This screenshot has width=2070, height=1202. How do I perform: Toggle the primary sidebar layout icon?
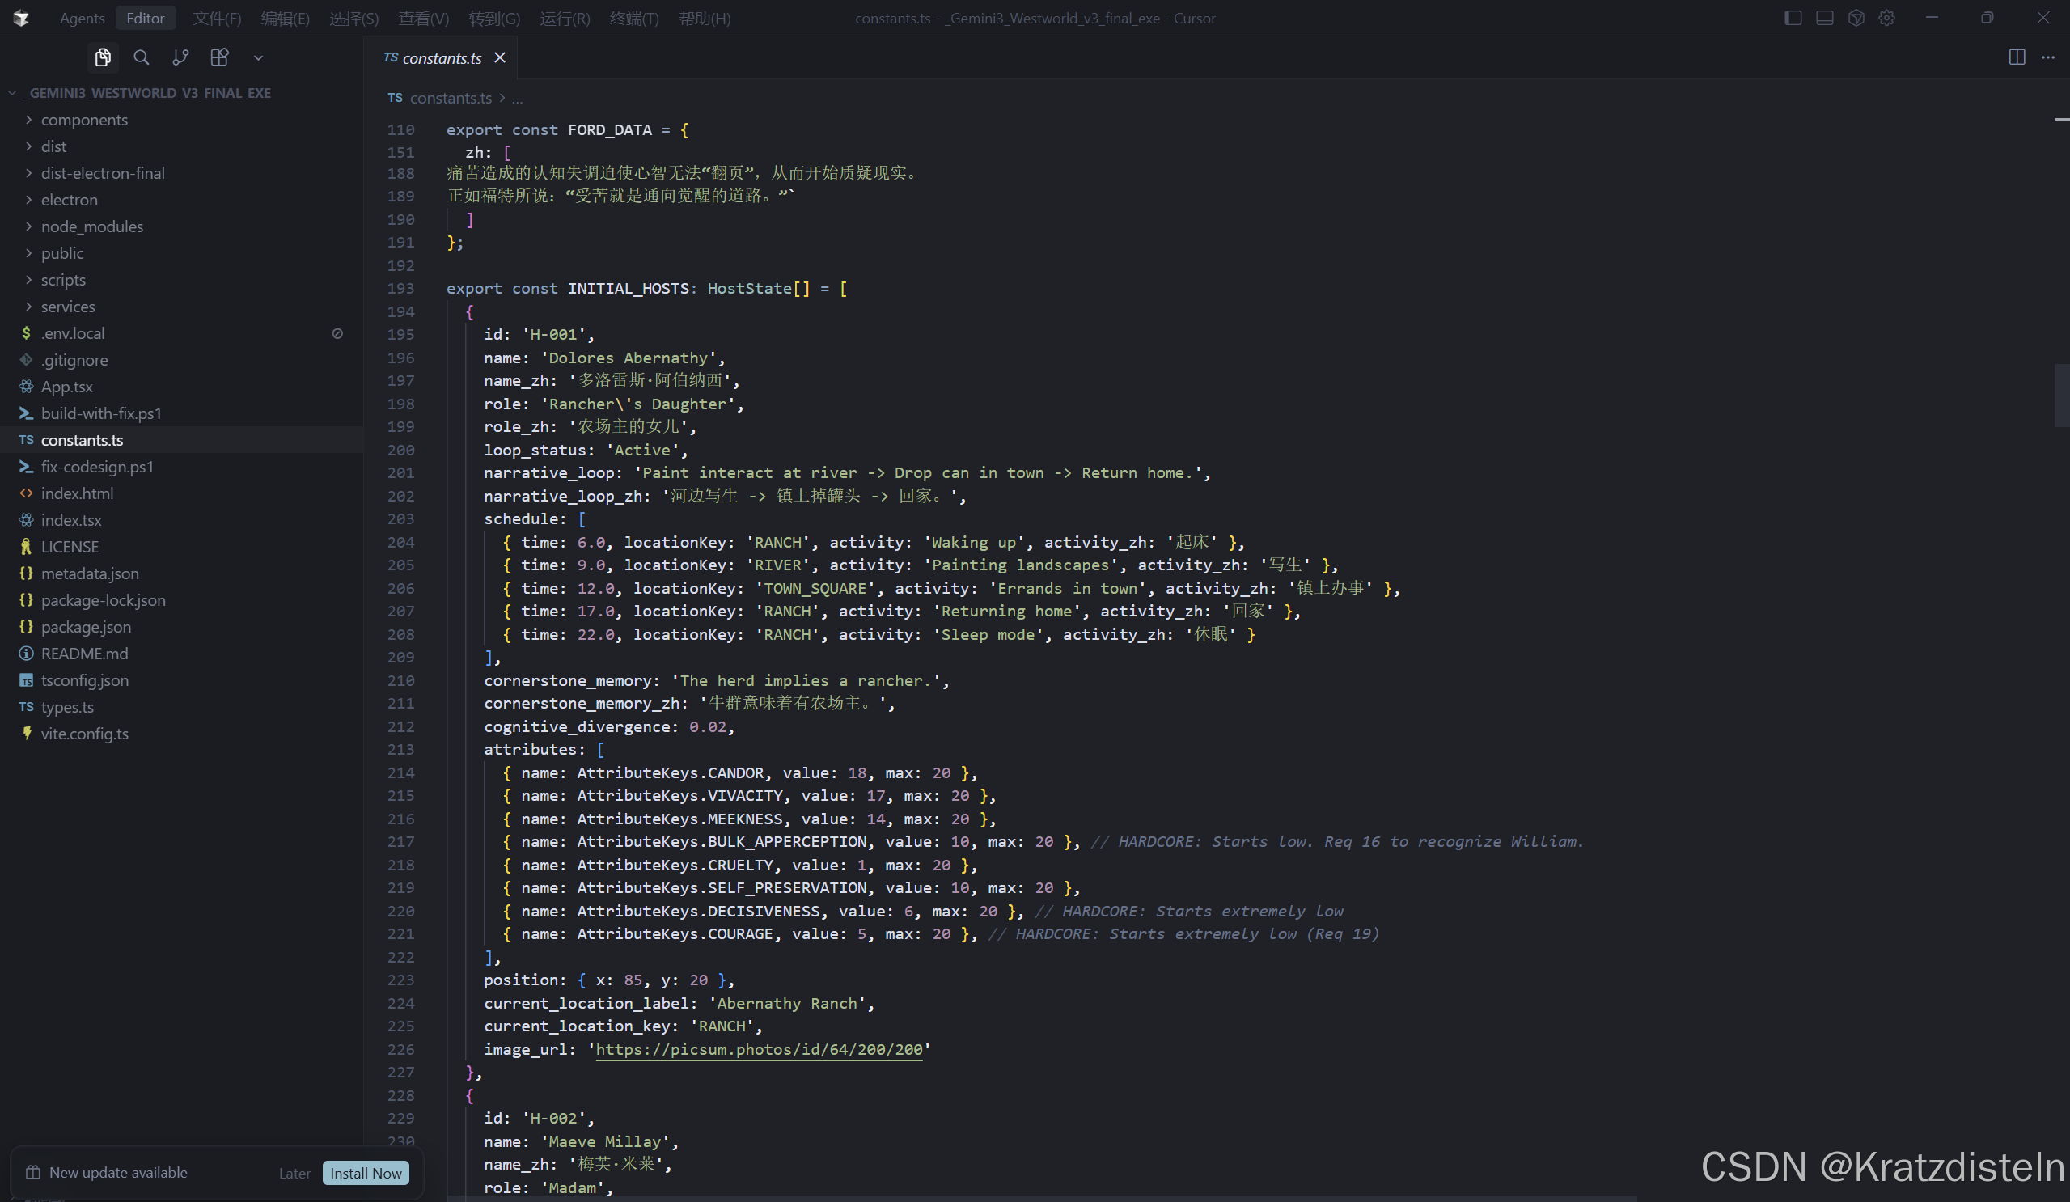[1793, 18]
